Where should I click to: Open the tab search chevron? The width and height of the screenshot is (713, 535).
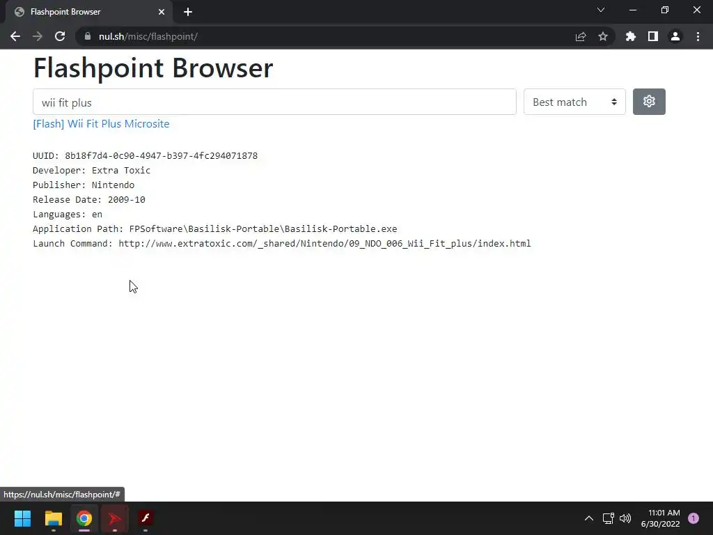click(x=601, y=10)
